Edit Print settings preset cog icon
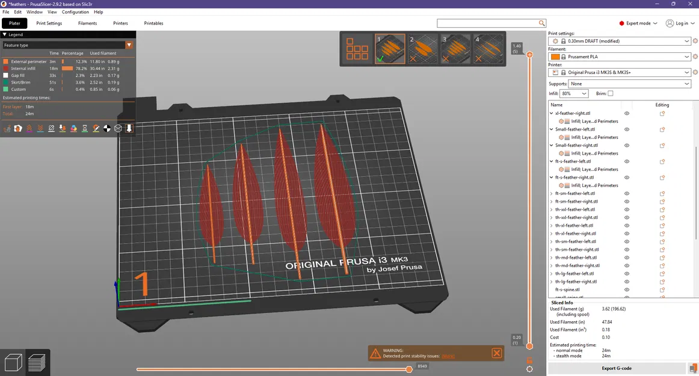 point(695,41)
